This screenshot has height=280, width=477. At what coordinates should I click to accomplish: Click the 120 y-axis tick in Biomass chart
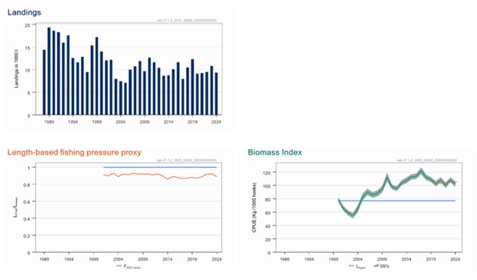267,172
